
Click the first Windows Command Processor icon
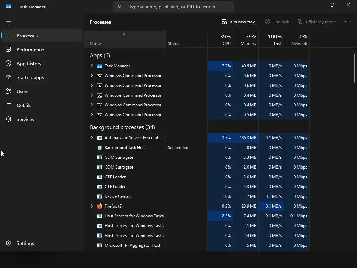99,76
